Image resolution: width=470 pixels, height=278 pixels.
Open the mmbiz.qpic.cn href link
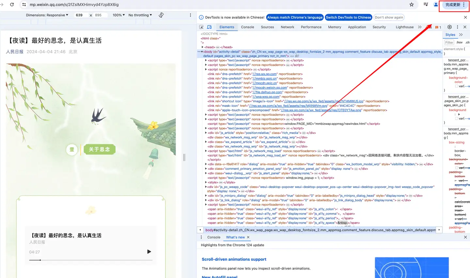tap(265, 79)
